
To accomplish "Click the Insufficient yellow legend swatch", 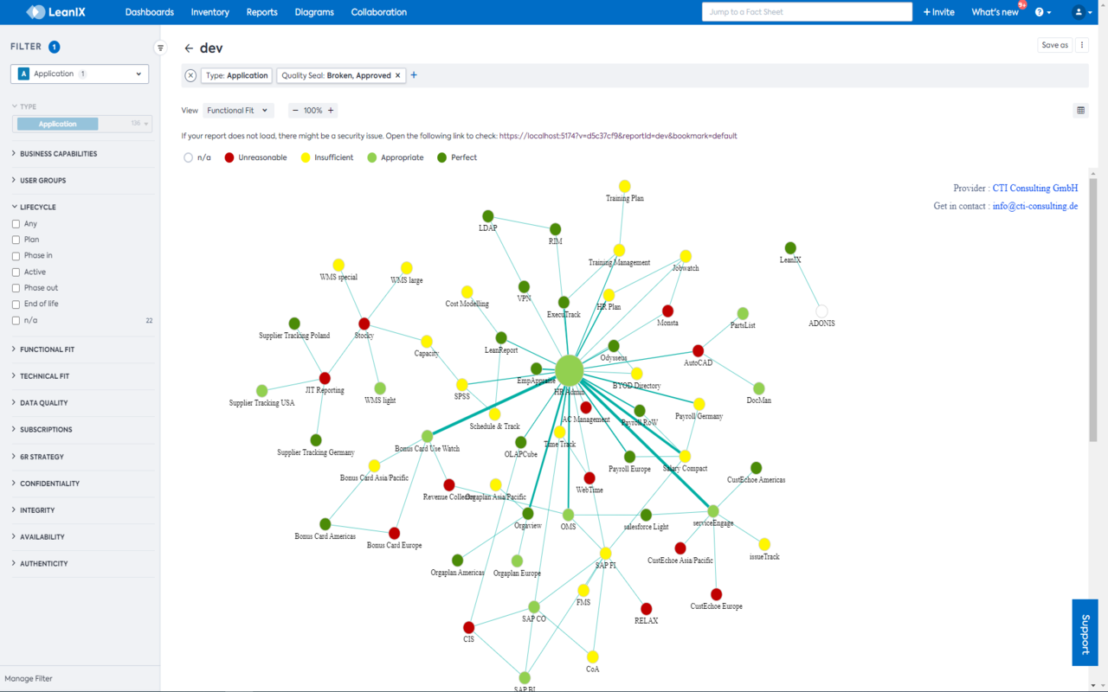I will [305, 157].
